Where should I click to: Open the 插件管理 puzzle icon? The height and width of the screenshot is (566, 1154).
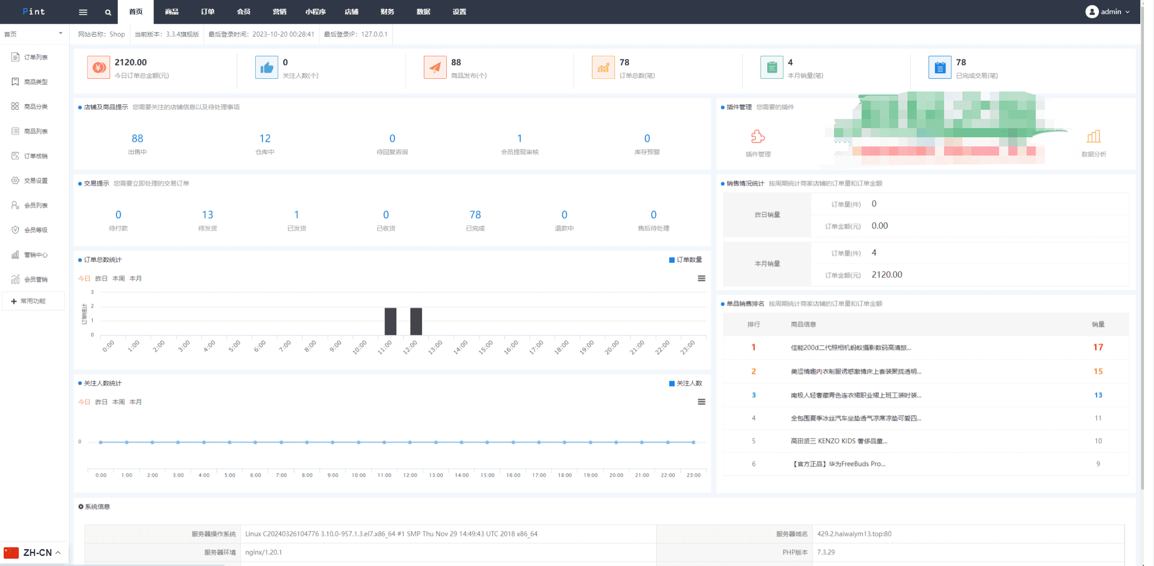[758, 136]
